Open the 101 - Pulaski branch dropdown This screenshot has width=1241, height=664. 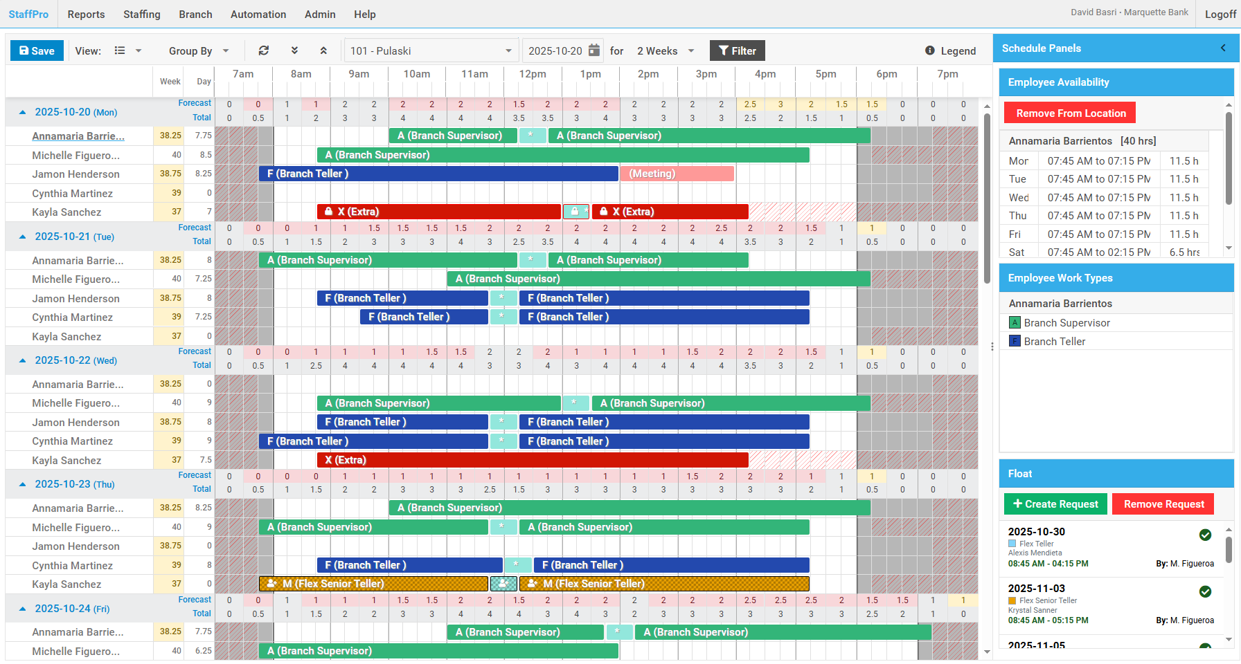(431, 50)
